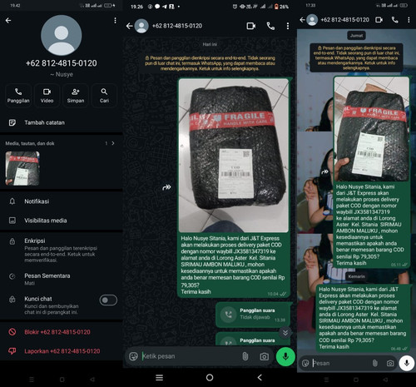
Task: Tap the camera icon in right chat
Action: pos(390,363)
